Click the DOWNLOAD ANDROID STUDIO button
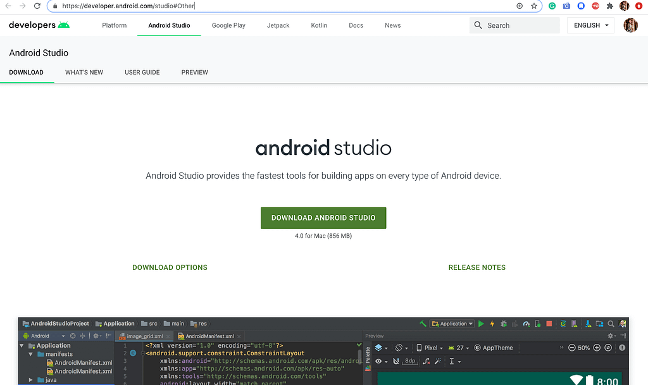Screen dimensions: 648x385 click(x=323, y=218)
